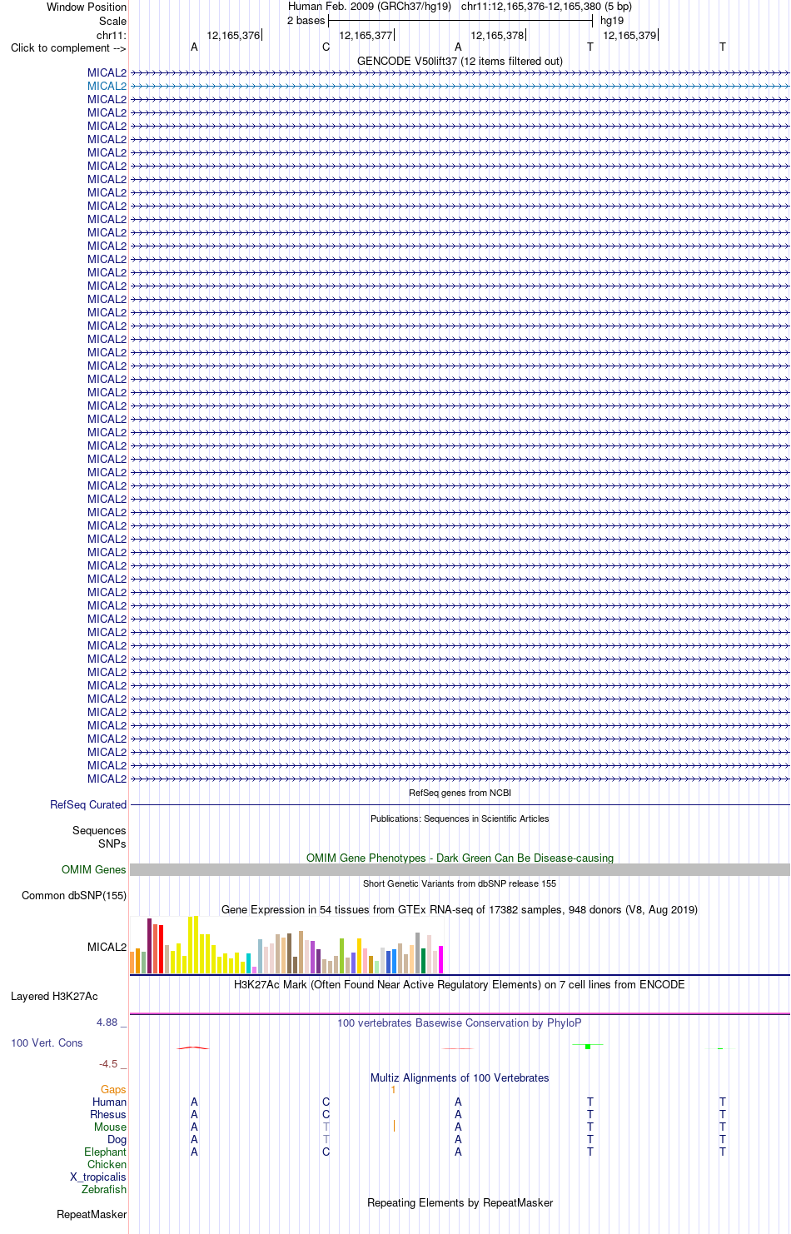Image resolution: width=791 pixels, height=1234 pixels.
Task: Click the '2 bases' scale bar text
Action: point(306,21)
